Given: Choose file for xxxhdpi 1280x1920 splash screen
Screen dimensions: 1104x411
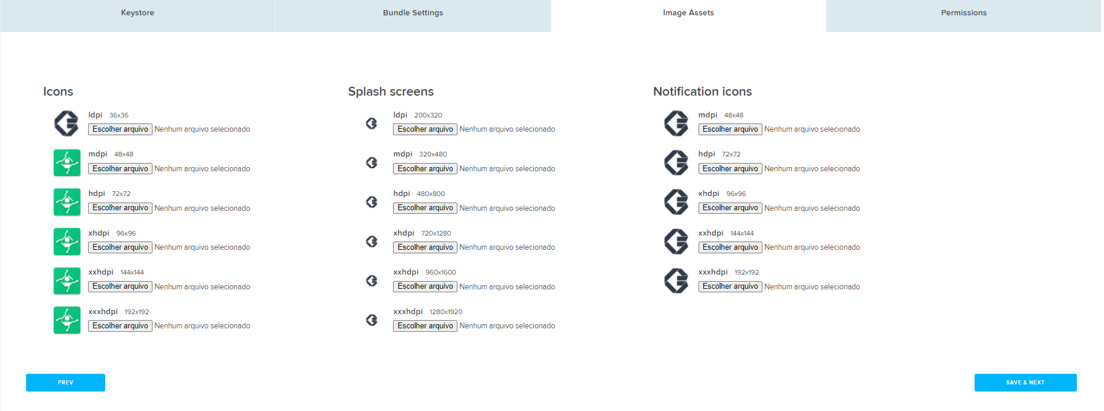Looking at the screenshot, I should coord(426,326).
